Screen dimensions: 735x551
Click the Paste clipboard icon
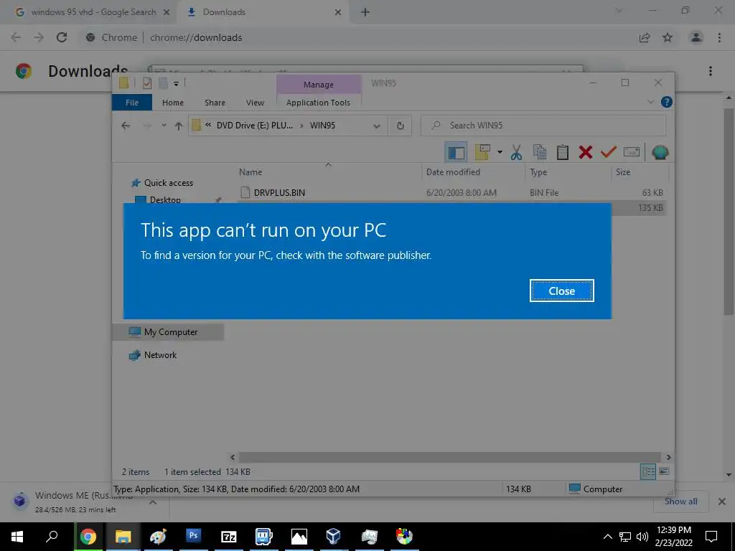pyautogui.click(x=563, y=152)
